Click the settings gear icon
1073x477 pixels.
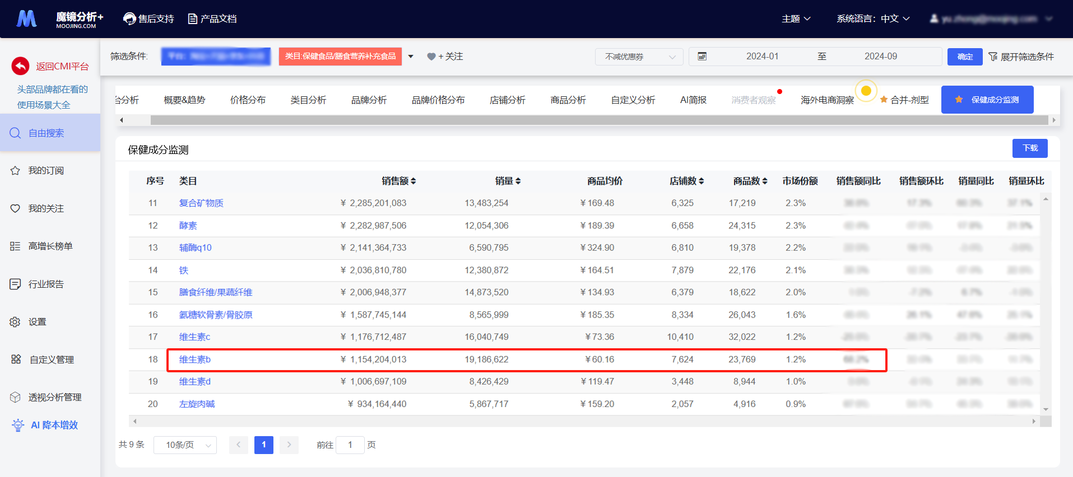click(15, 322)
